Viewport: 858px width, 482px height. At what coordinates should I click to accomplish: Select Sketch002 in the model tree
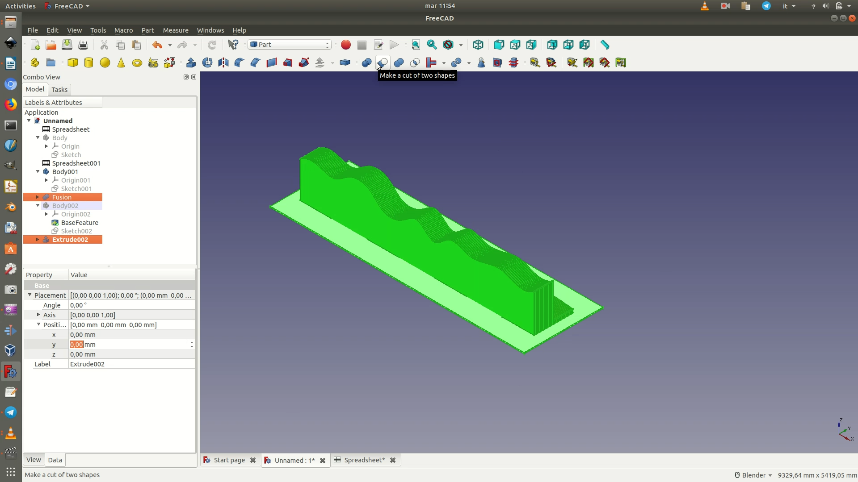click(x=76, y=231)
